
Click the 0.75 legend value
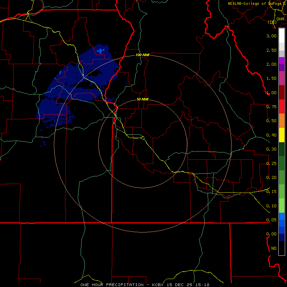coord(271,107)
